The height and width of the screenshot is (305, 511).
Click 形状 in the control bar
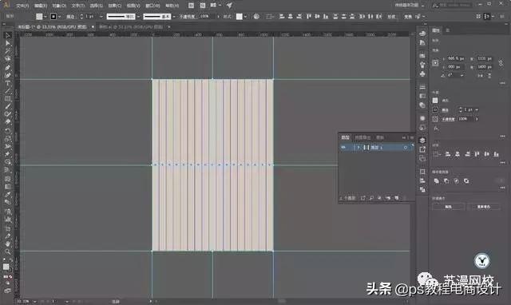click(391, 16)
